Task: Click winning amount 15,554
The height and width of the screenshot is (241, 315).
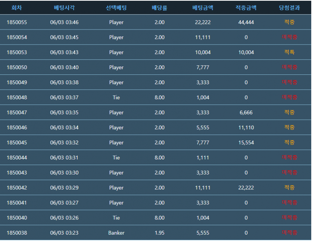Action: coord(246,142)
